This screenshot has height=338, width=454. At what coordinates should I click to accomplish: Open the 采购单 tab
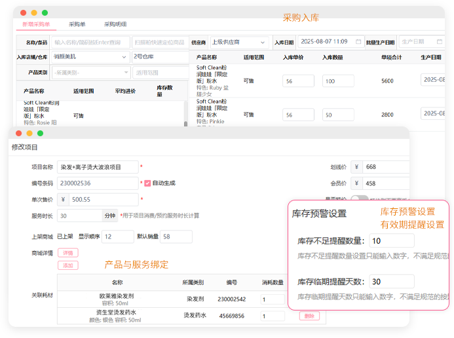pyautogui.click(x=77, y=24)
